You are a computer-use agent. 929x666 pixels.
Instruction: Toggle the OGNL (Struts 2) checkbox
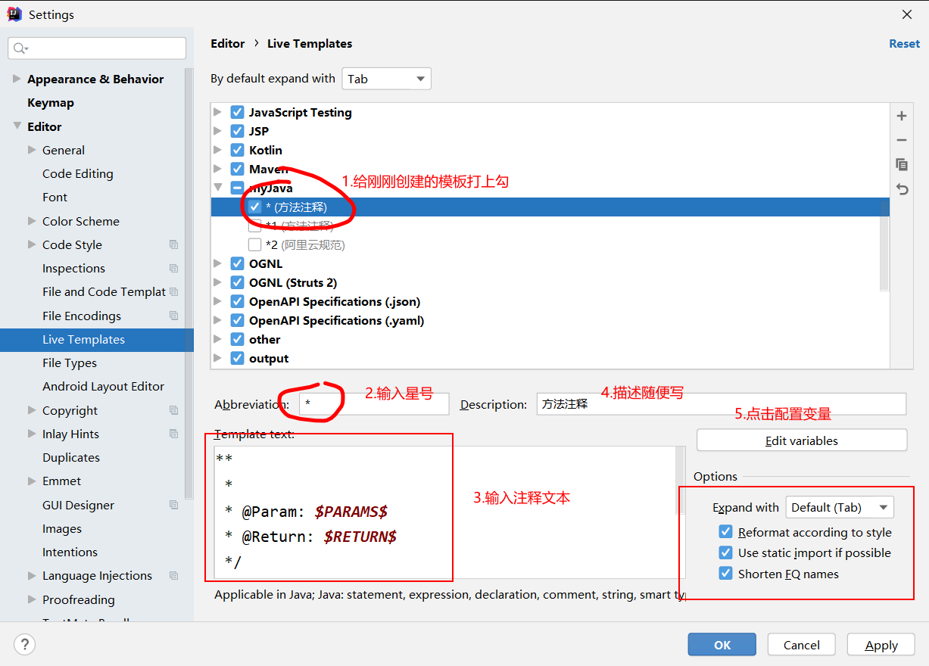(237, 282)
